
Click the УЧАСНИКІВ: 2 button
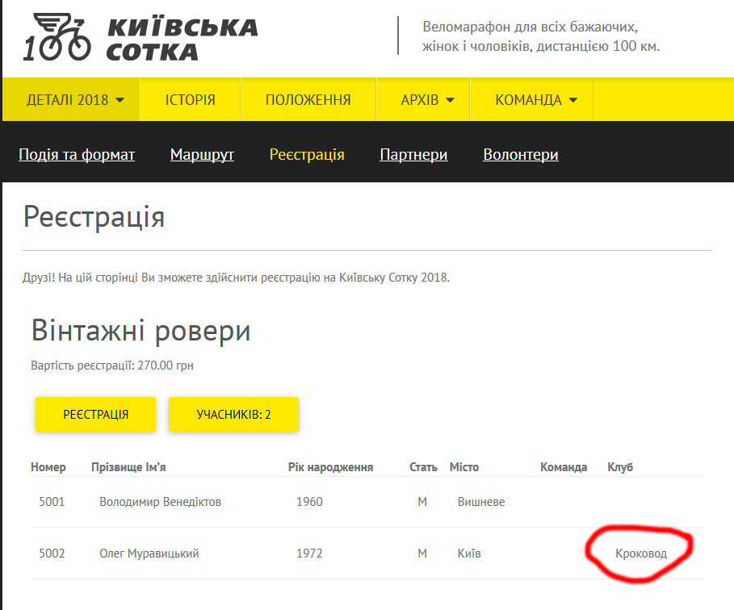(233, 415)
